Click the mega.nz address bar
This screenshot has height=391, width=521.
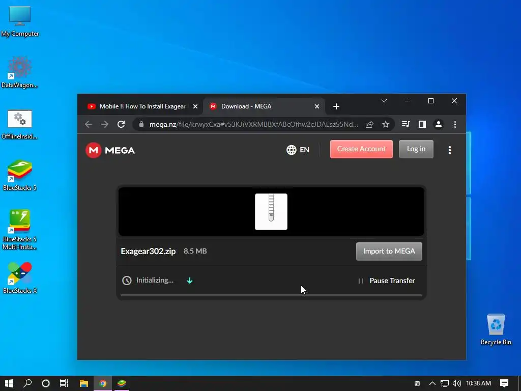pyautogui.click(x=254, y=124)
